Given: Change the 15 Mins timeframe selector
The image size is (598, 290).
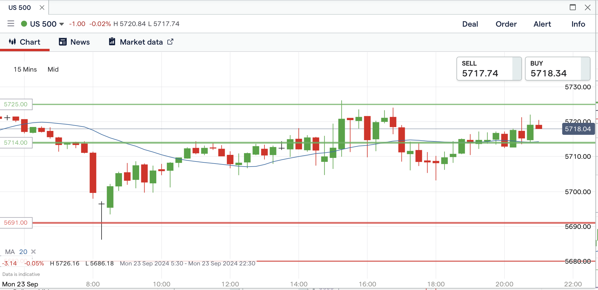Looking at the screenshot, I should pyautogui.click(x=25, y=69).
